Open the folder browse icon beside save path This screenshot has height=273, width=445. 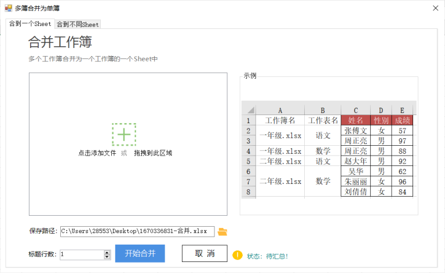(222, 231)
